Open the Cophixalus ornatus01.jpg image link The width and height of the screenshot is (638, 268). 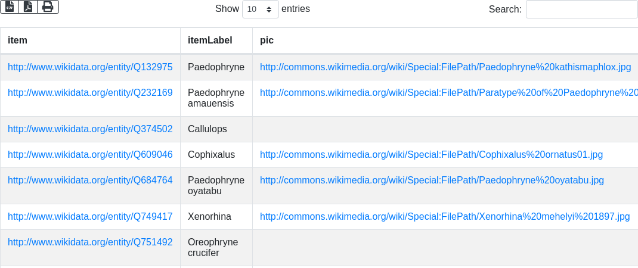click(x=431, y=155)
